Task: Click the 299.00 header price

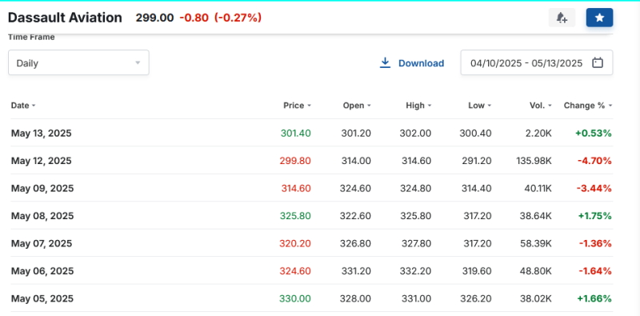Action: 154,18
